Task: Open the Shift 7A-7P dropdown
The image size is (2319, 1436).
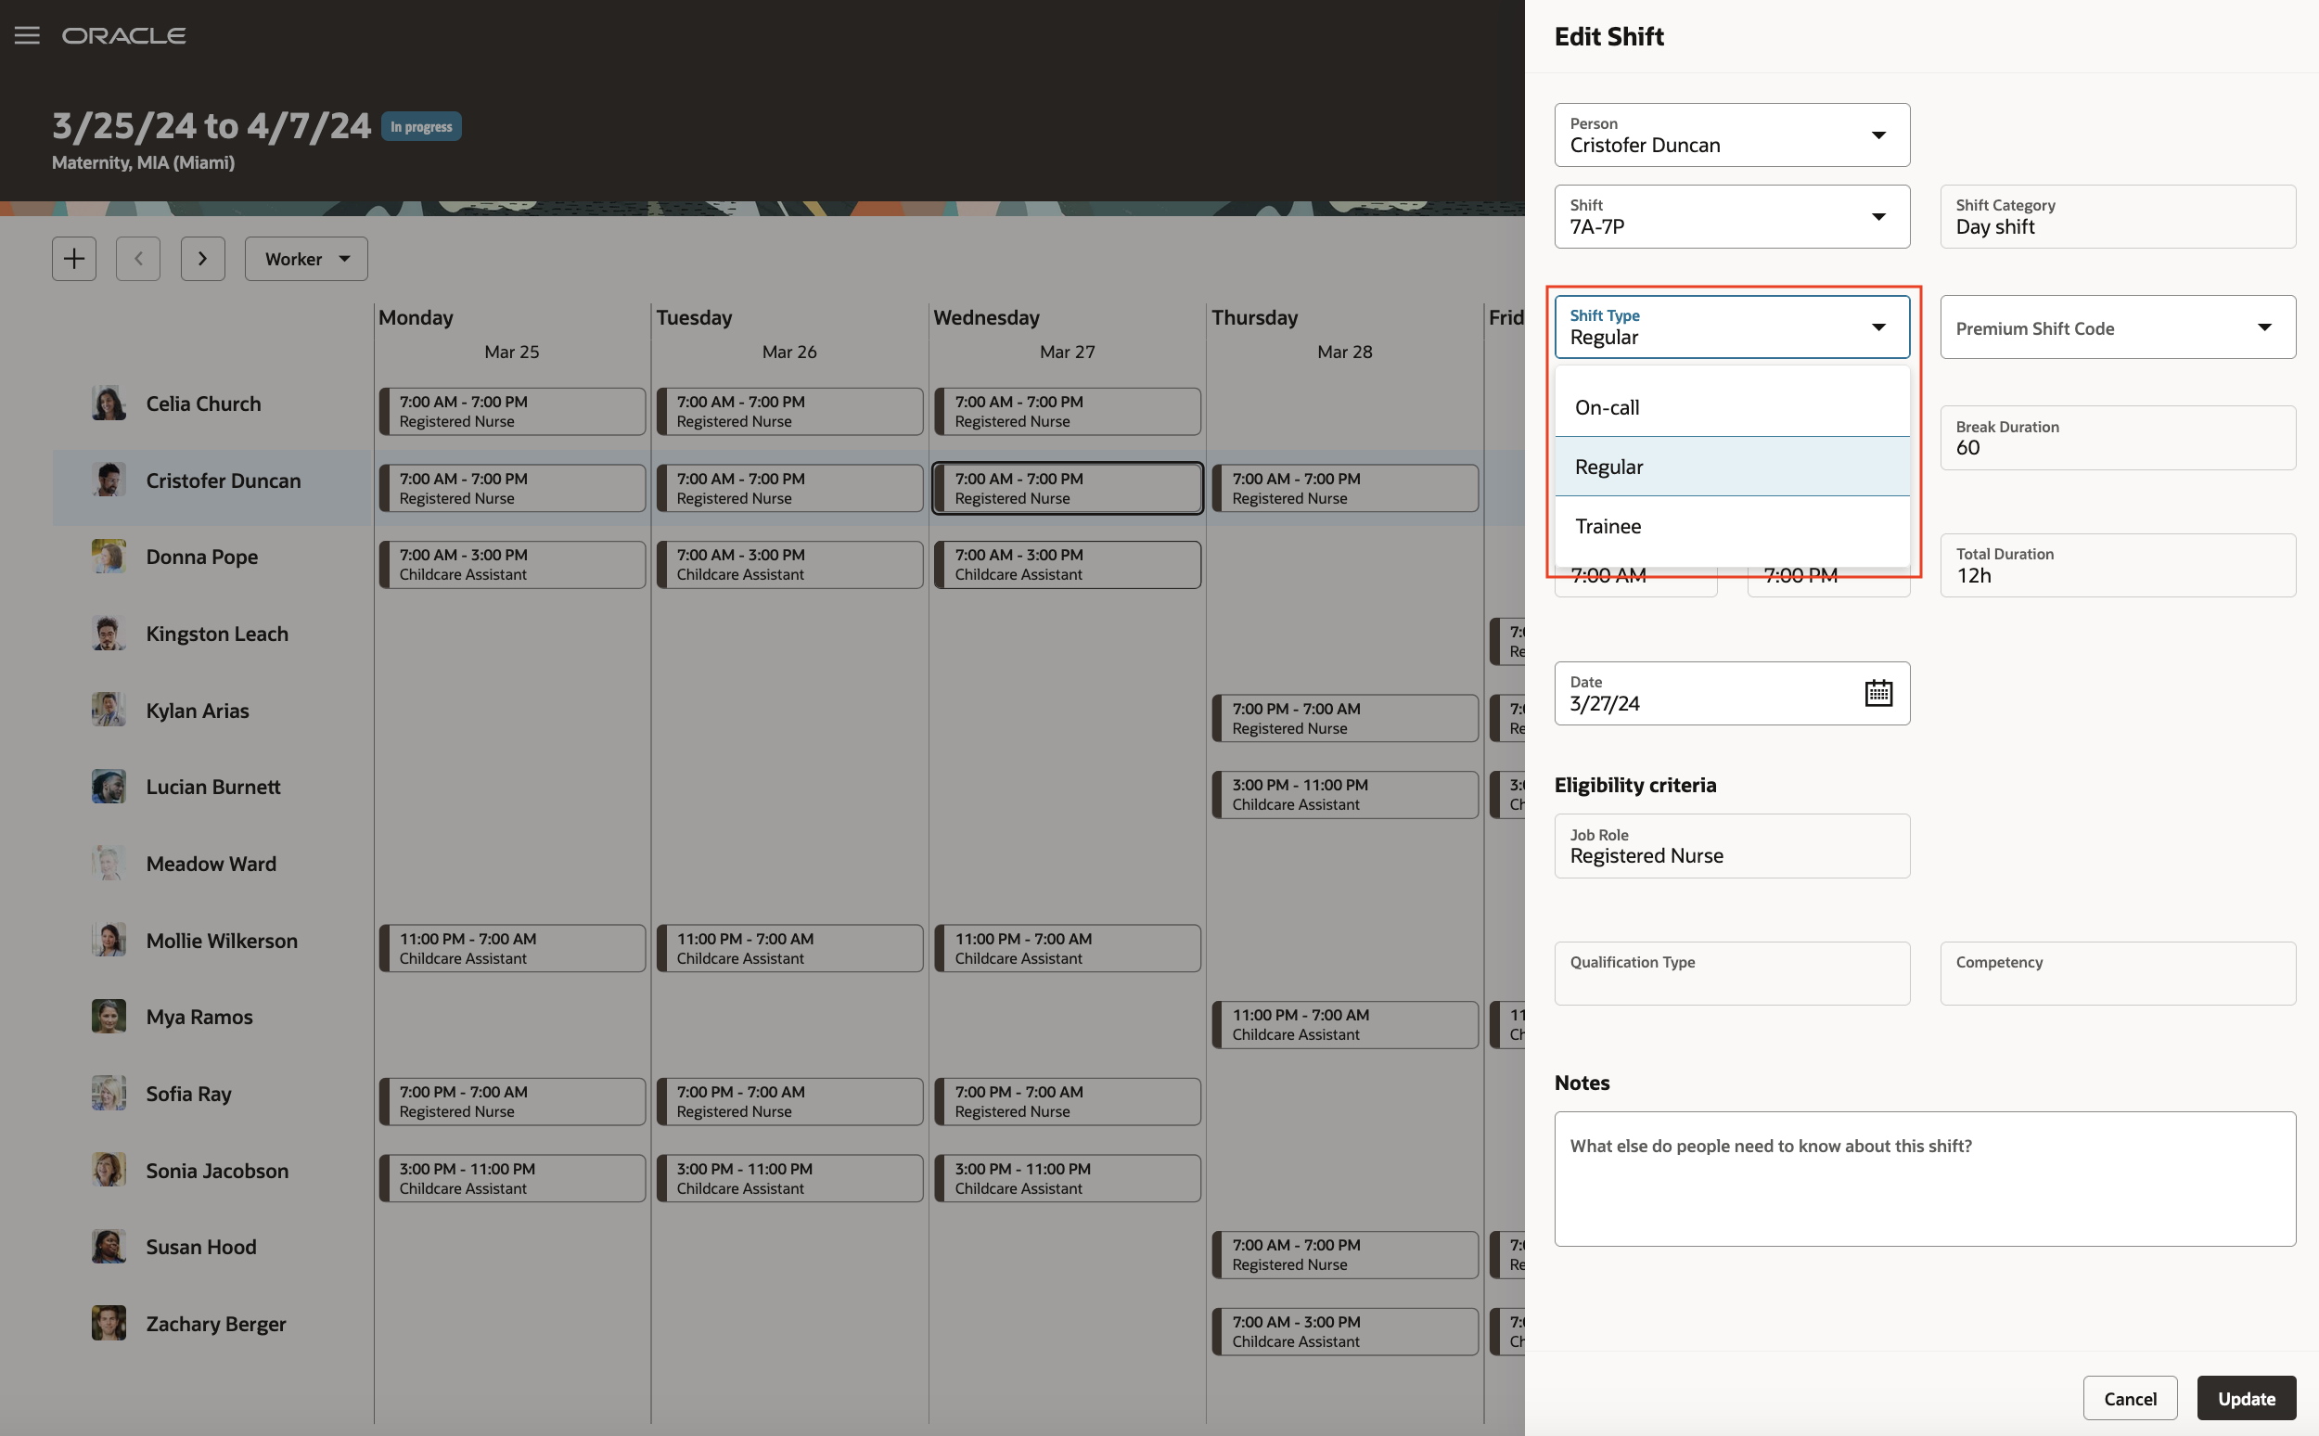Action: click(x=1877, y=216)
